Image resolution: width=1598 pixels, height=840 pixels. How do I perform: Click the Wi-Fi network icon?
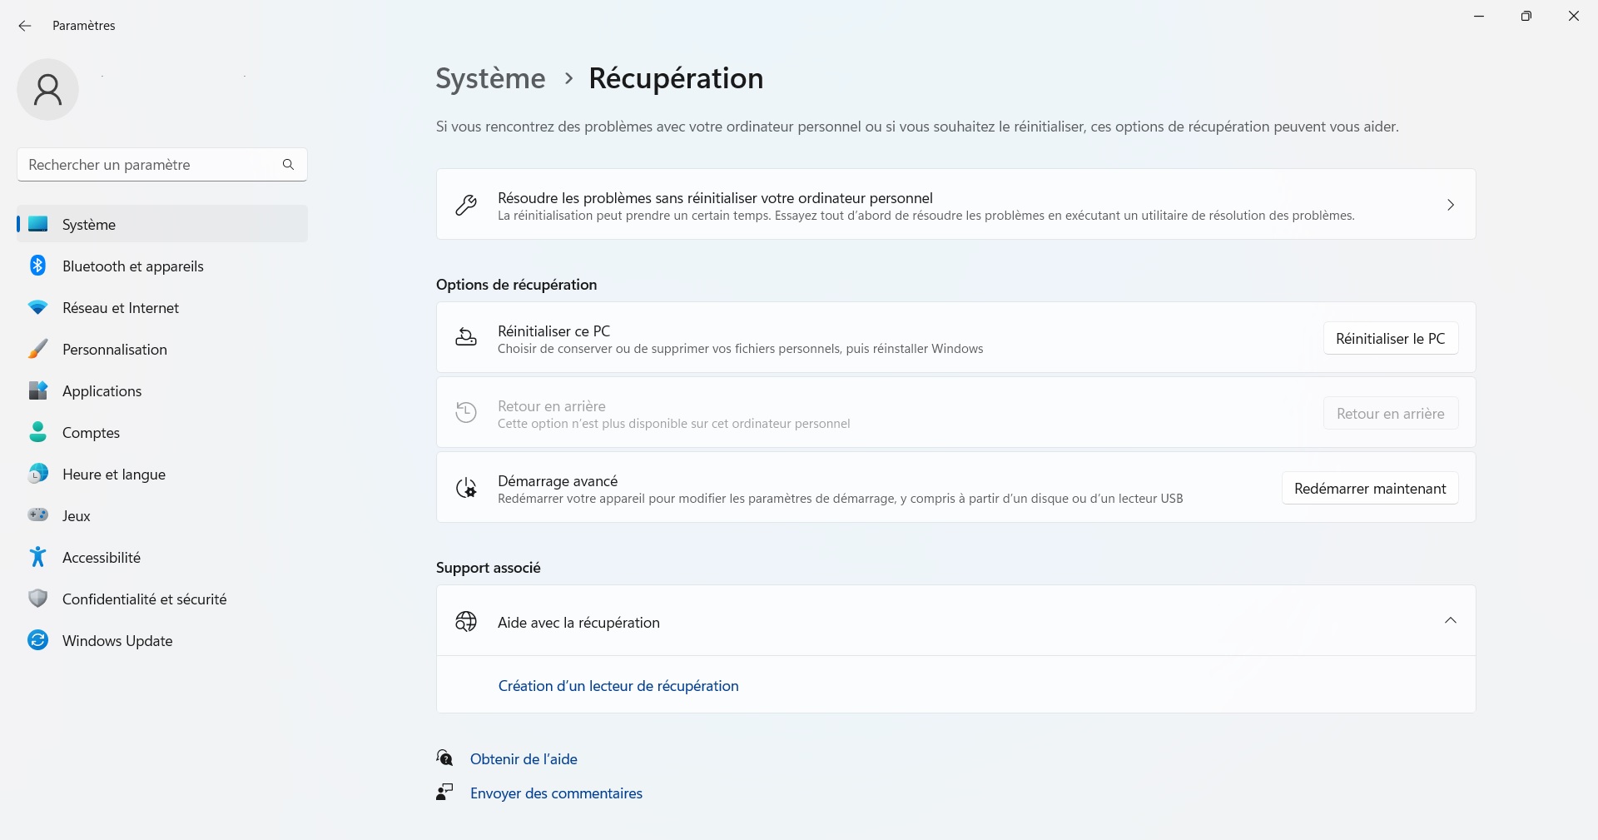38,307
